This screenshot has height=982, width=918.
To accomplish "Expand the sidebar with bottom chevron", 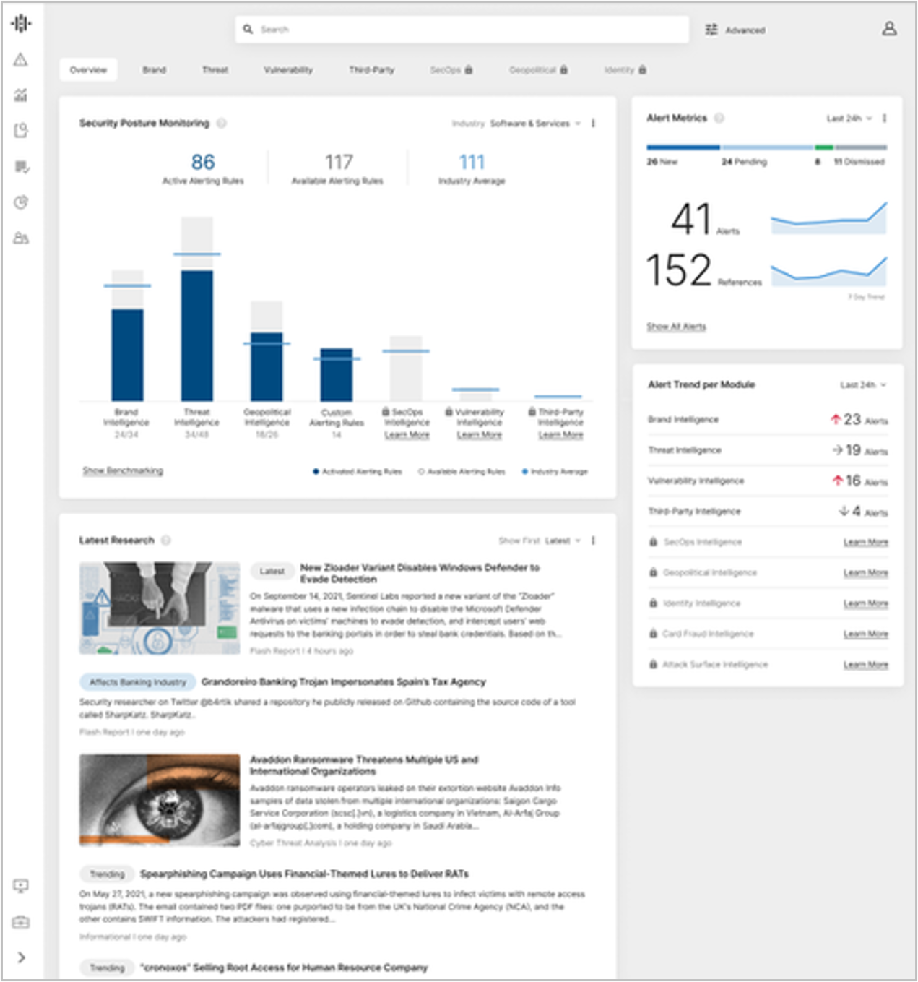I will click(x=21, y=957).
